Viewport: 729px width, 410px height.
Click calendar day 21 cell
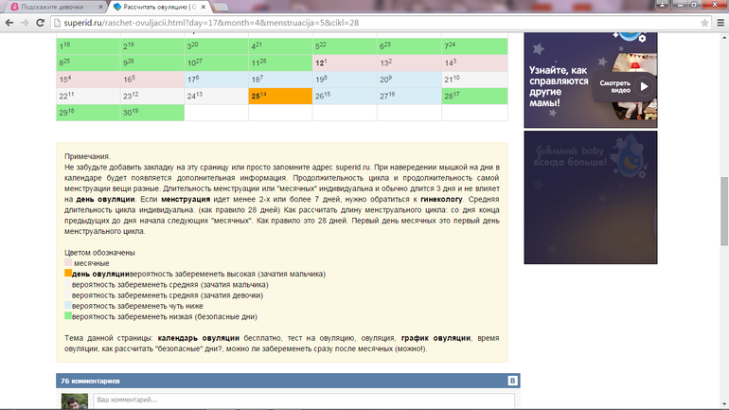[474, 80]
